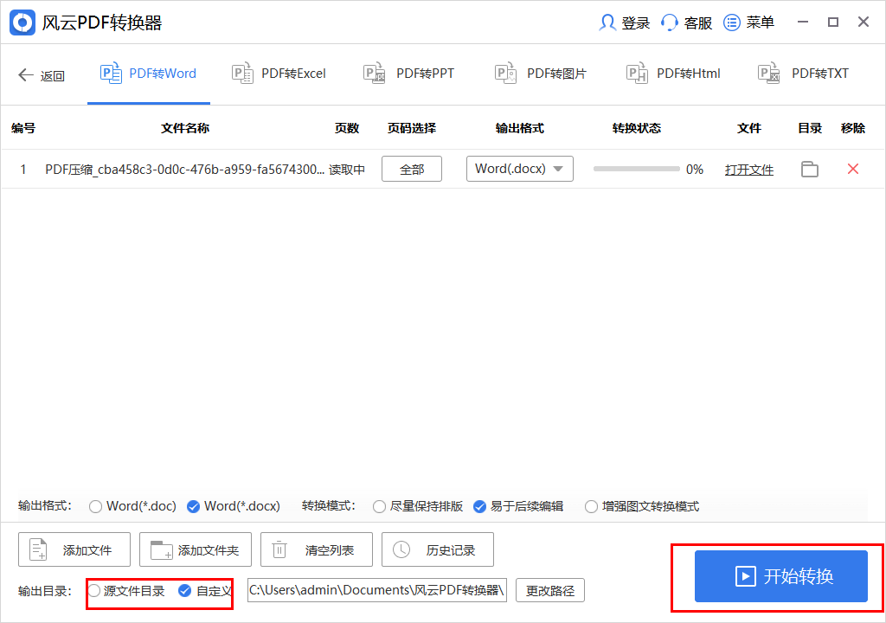Click 登录 text label
Image resolution: width=886 pixels, height=623 pixels.
[x=636, y=23]
